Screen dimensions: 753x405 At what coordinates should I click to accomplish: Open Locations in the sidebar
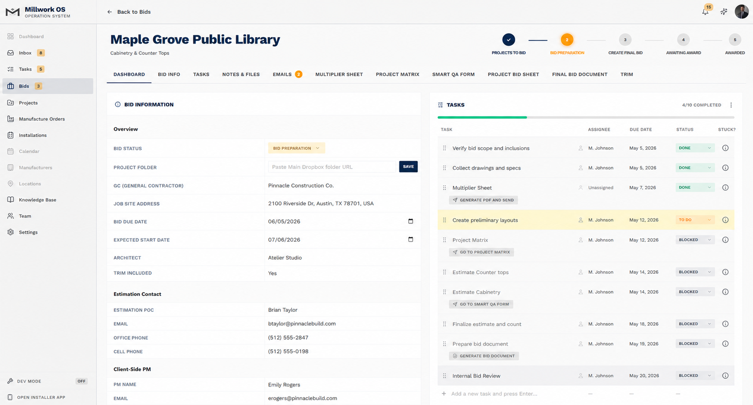pos(48,184)
